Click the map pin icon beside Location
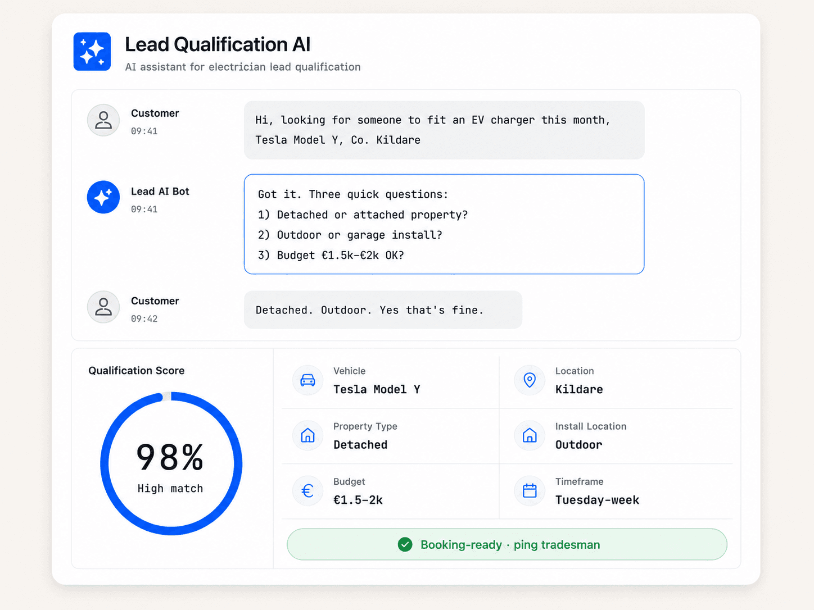 pos(530,380)
